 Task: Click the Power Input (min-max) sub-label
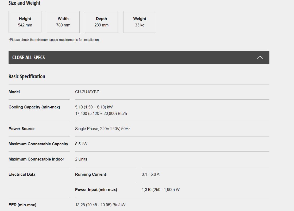click(x=96, y=189)
